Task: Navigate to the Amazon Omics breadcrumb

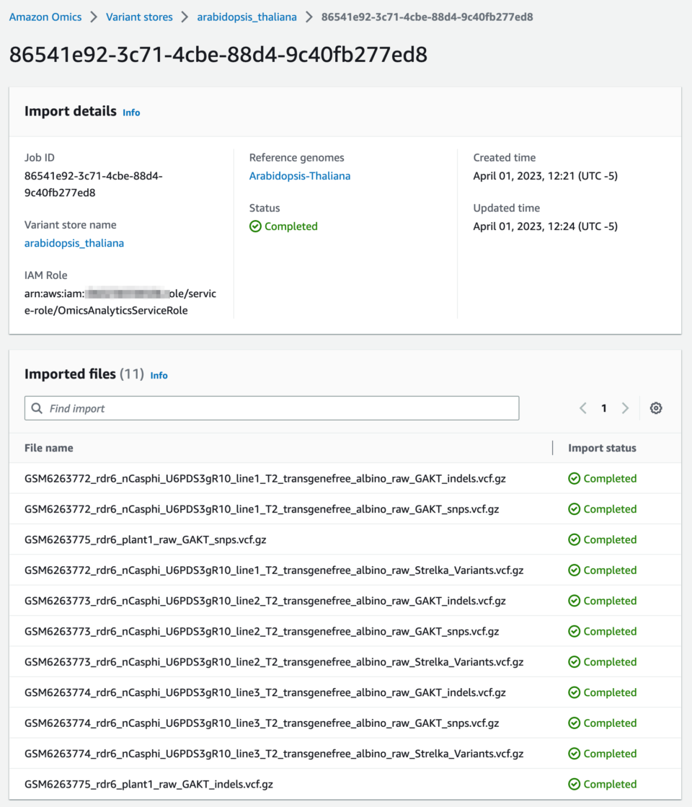Action: [45, 17]
